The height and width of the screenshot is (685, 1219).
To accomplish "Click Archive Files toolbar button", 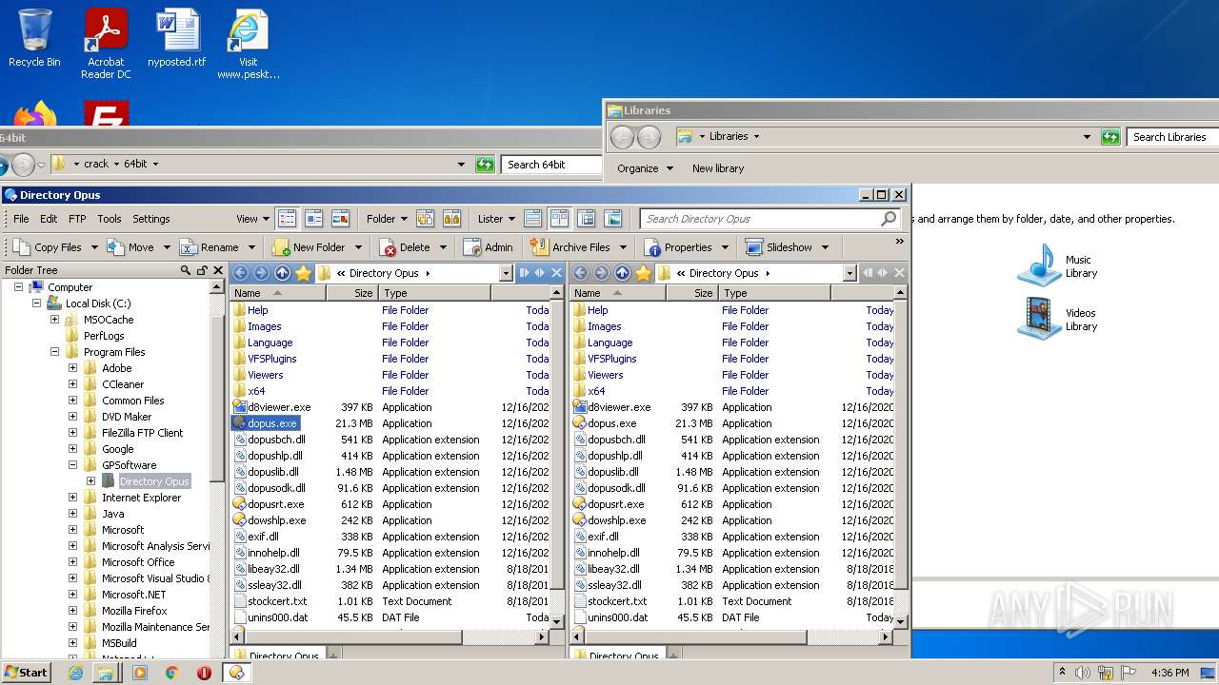I will pyautogui.click(x=571, y=247).
